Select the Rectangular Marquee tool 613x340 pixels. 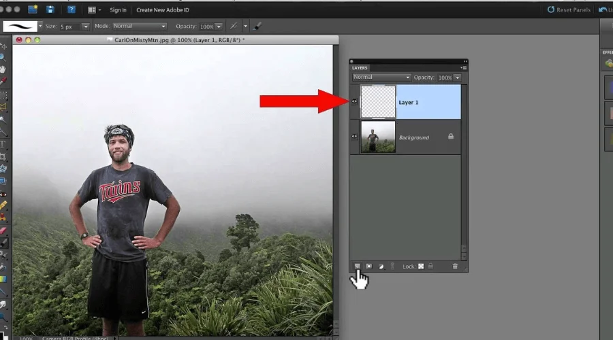pyautogui.click(x=3, y=95)
